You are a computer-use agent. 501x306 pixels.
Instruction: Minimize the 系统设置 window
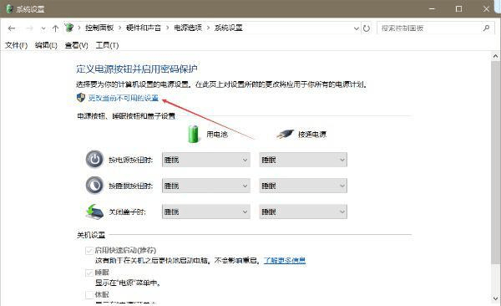[x=432, y=9]
